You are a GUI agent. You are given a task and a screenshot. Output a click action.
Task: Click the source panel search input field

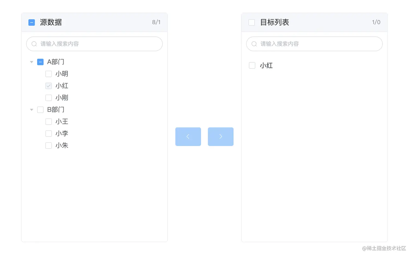pyautogui.click(x=94, y=44)
